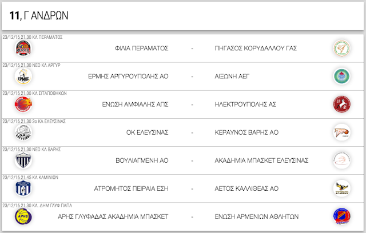The image size is (366, 233).
Task: Click the ΟΚ ΕΛΕΥΣΙΝΑΣ team name
Action: tap(148, 132)
